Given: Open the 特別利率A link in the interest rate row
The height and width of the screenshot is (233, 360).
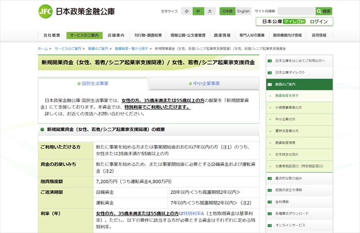Looking at the screenshot, I should point(193,213).
